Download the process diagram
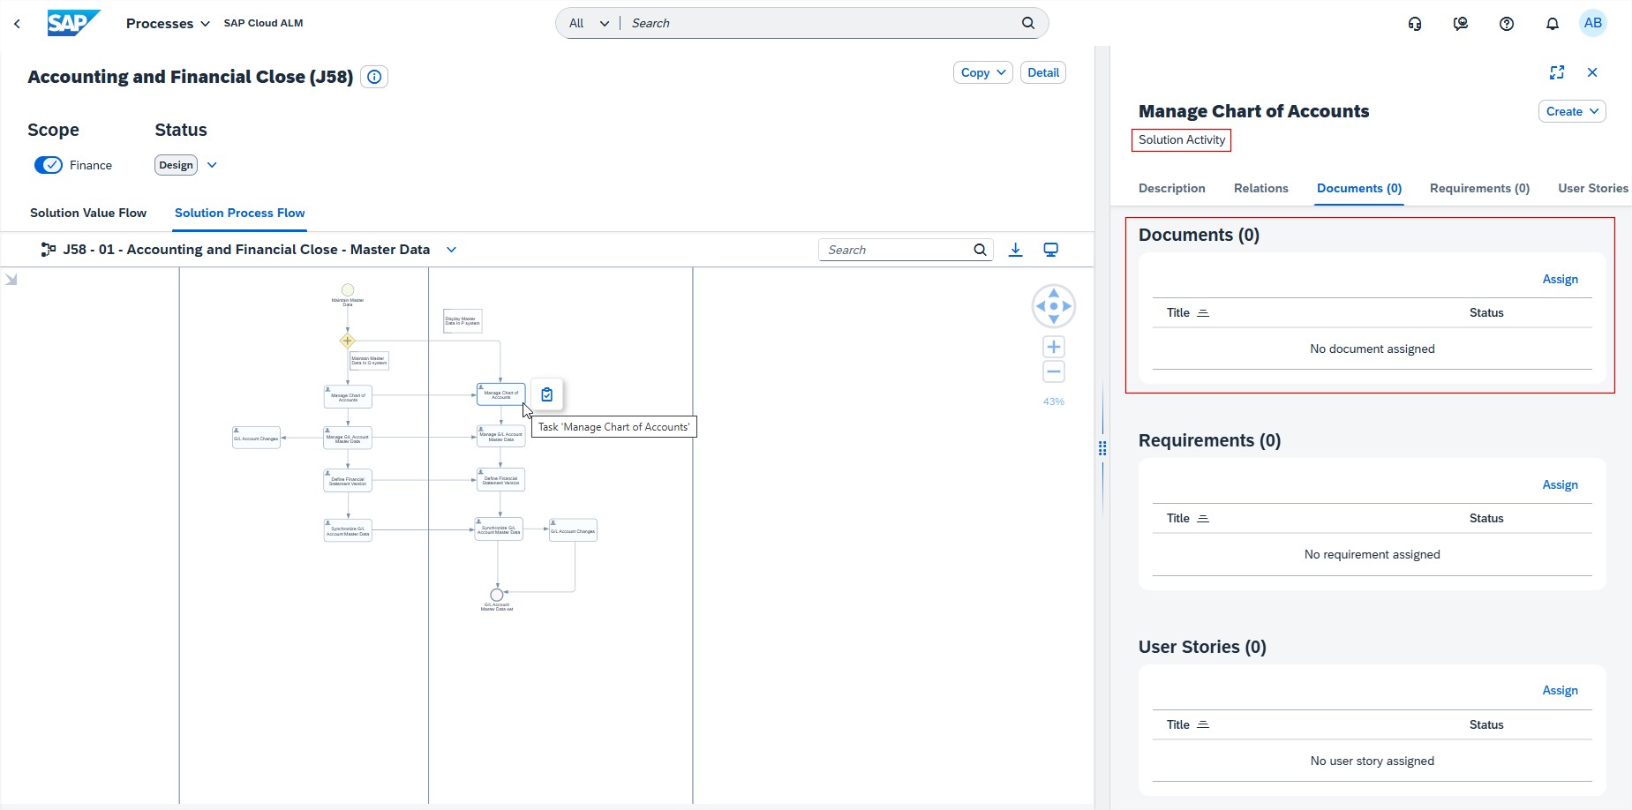1632x810 pixels. click(x=1015, y=250)
